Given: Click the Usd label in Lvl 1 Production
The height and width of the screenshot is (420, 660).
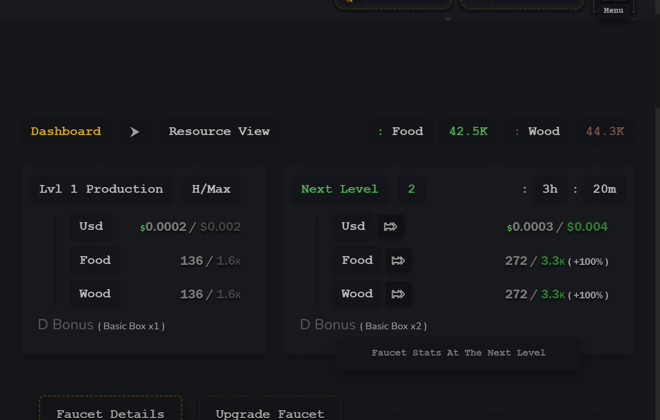Looking at the screenshot, I should (x=91, y=226).
